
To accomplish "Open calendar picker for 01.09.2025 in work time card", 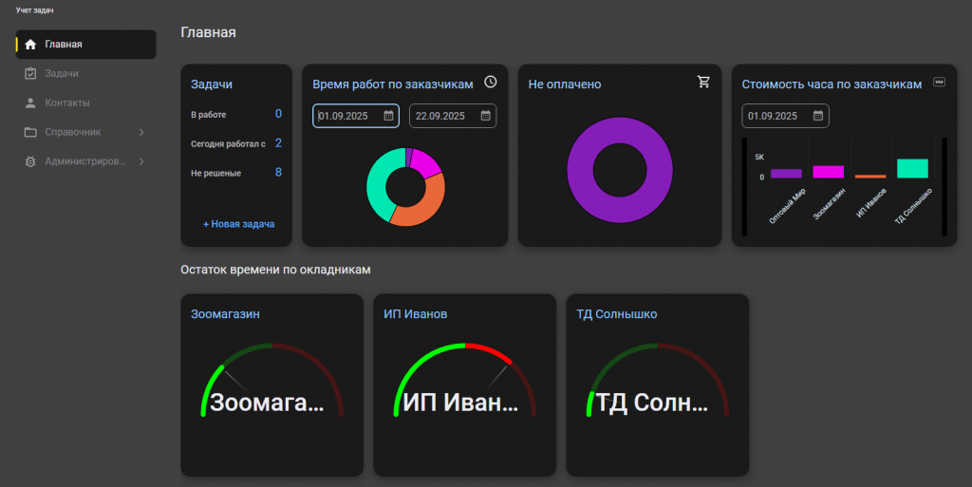I will point(388,116).
